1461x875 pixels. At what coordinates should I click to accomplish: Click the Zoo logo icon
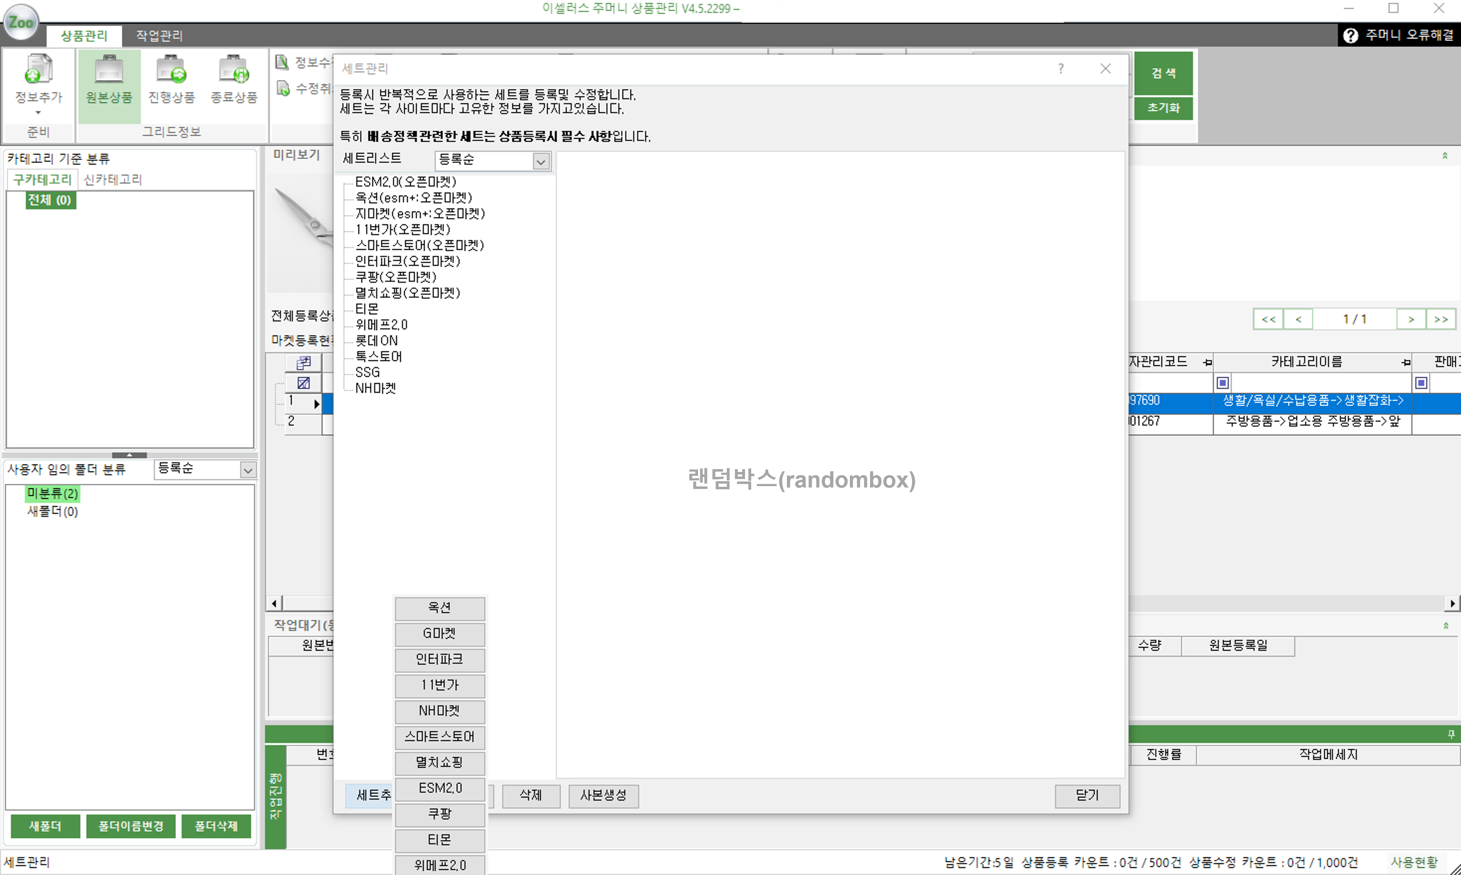(x=21, y=22)
